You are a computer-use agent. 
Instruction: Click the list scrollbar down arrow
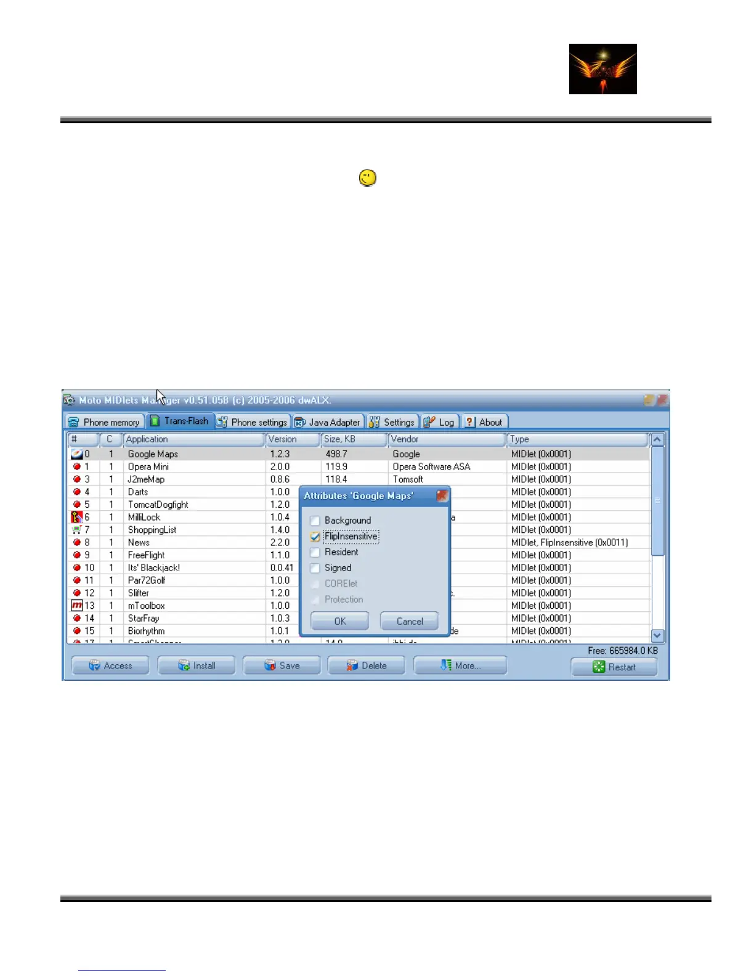click(x=657, y=635)
